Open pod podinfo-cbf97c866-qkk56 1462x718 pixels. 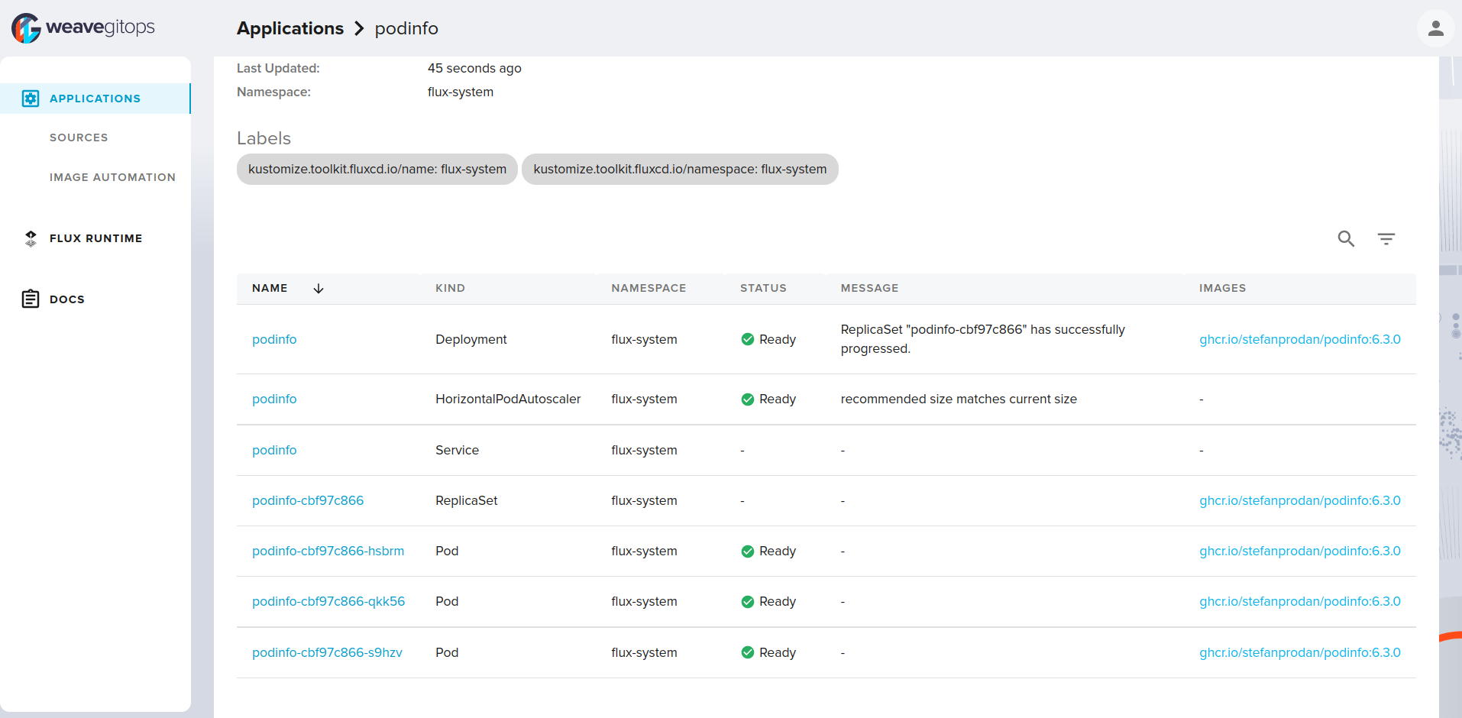pyautogui.click(x=328, y=601)
